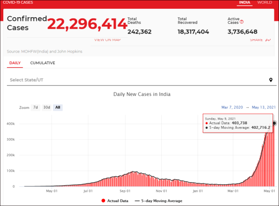The height and width of the screenshot is (206, 279).
Task: Click the location pin icon in state selector
Action: [x=271, y=80]
